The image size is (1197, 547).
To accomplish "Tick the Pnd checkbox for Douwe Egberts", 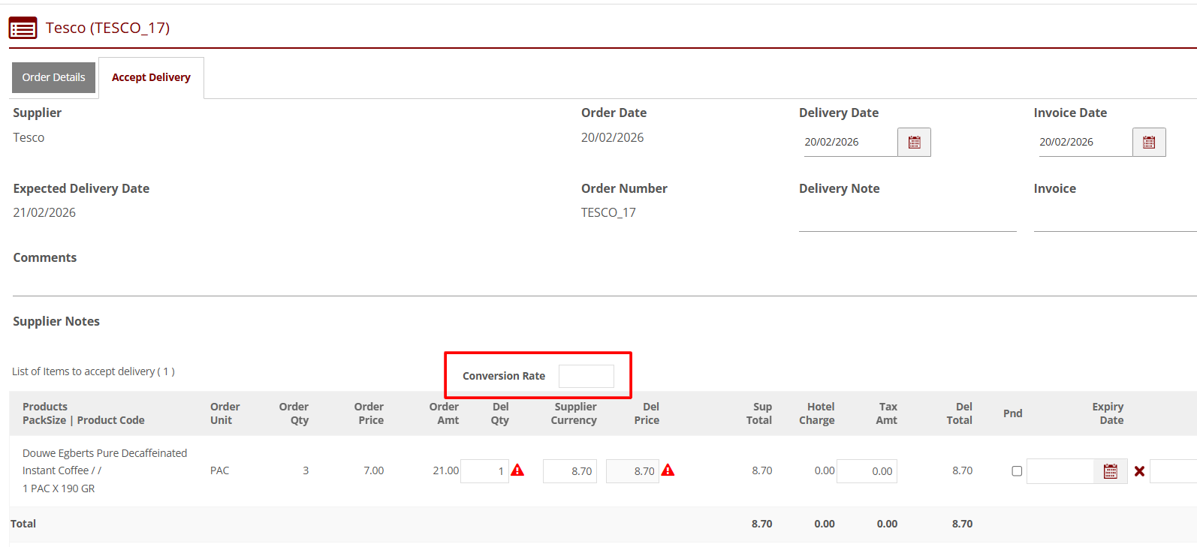I will [x=1017, y=471].
